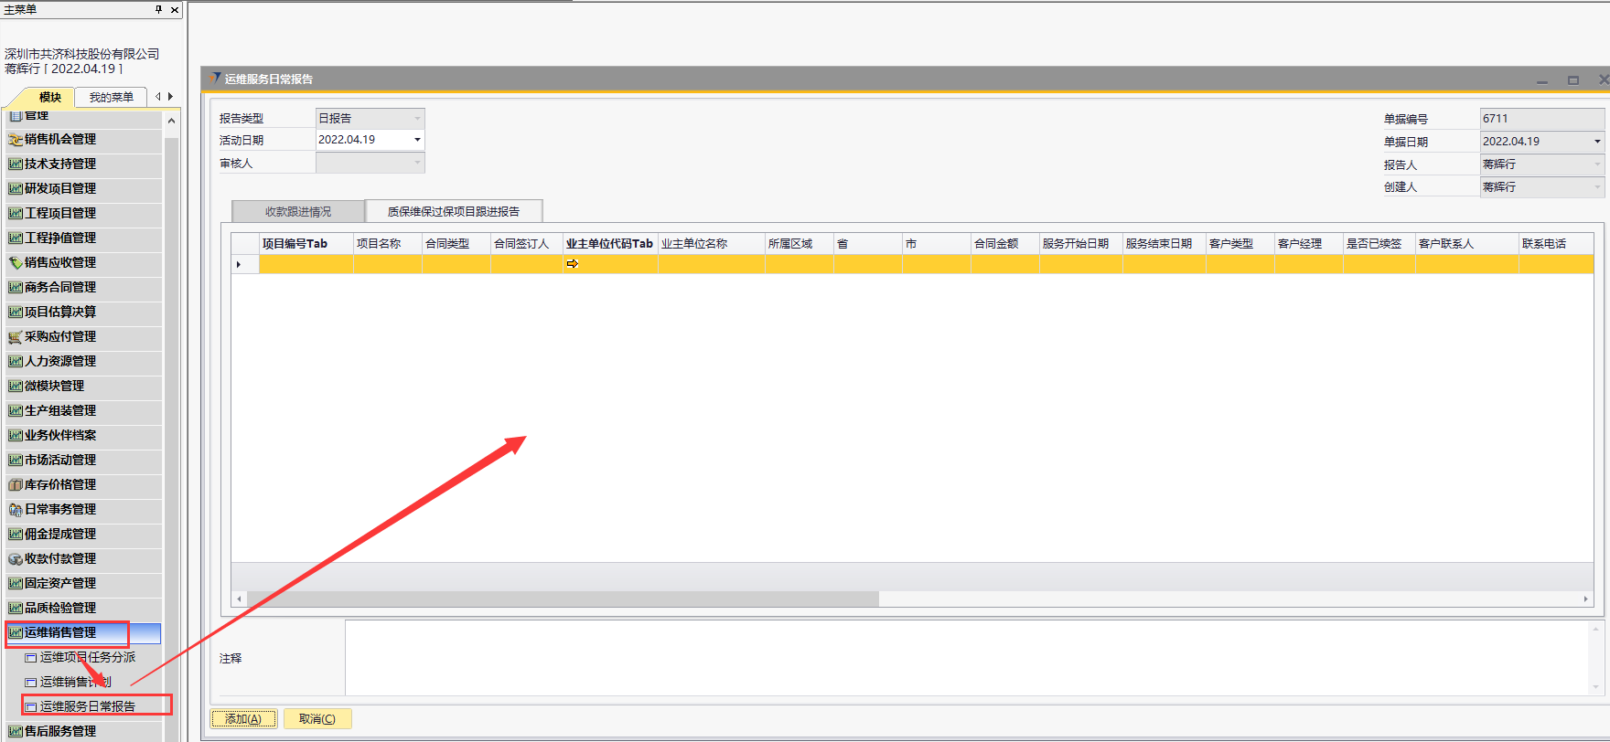
Task: Switch to the 我的菜单 tab
Action: (111, 97)
